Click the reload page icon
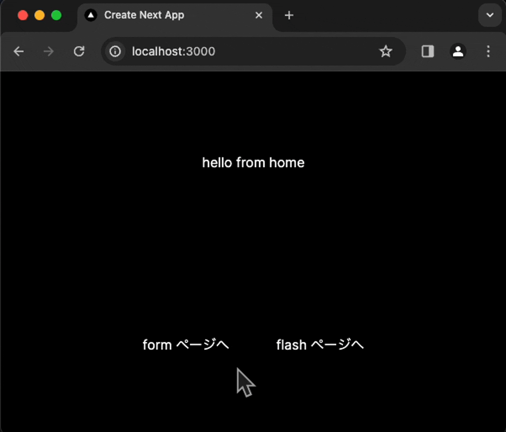Screen dimensions: 506x432 point(79,51)
